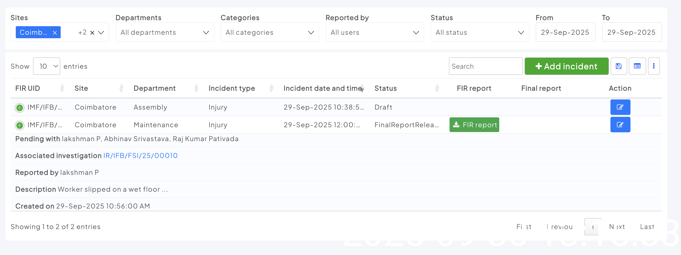The image size is (681, 255).
Task: Download the FIR report for Maintenance incident
Action: (474, 125)
